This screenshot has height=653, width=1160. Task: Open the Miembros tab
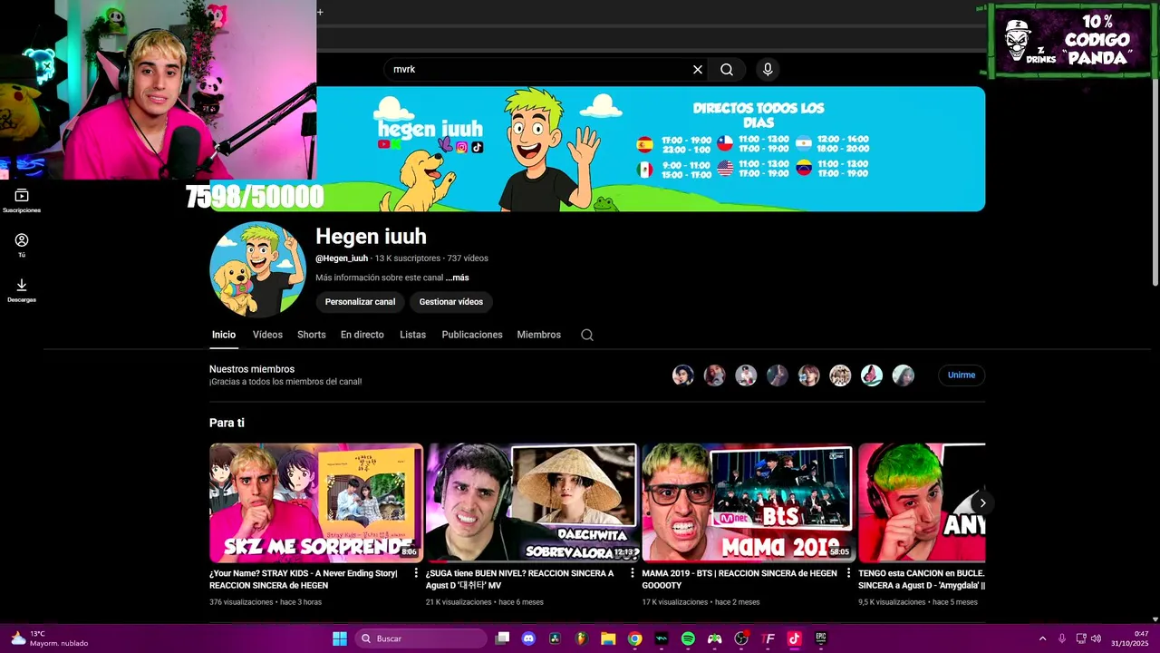tap(539, 335)
